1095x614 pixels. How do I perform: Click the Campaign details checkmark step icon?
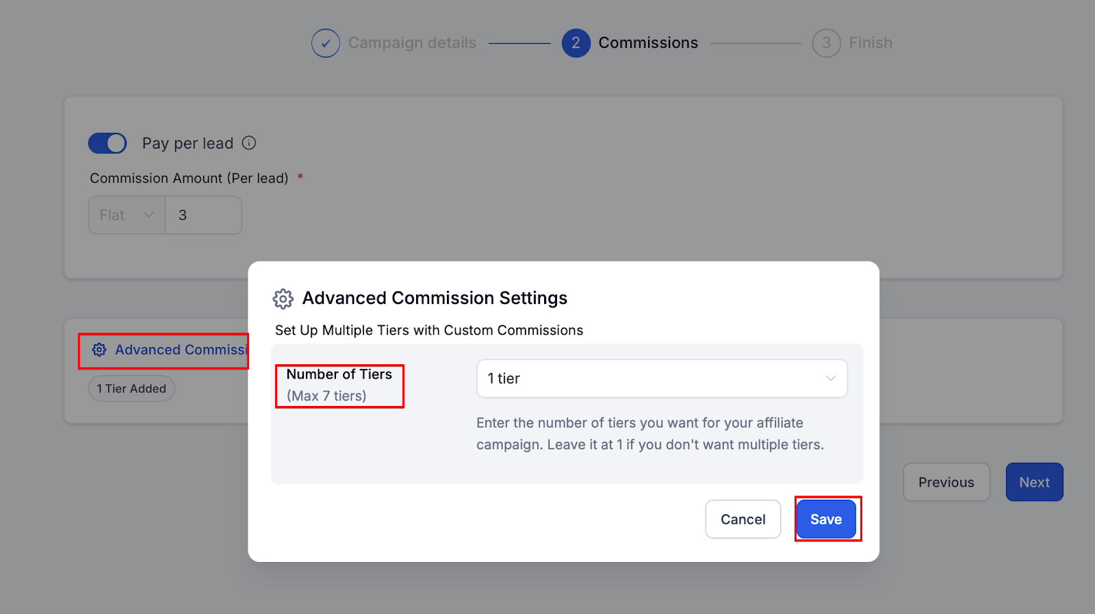[x=326, y=43]
